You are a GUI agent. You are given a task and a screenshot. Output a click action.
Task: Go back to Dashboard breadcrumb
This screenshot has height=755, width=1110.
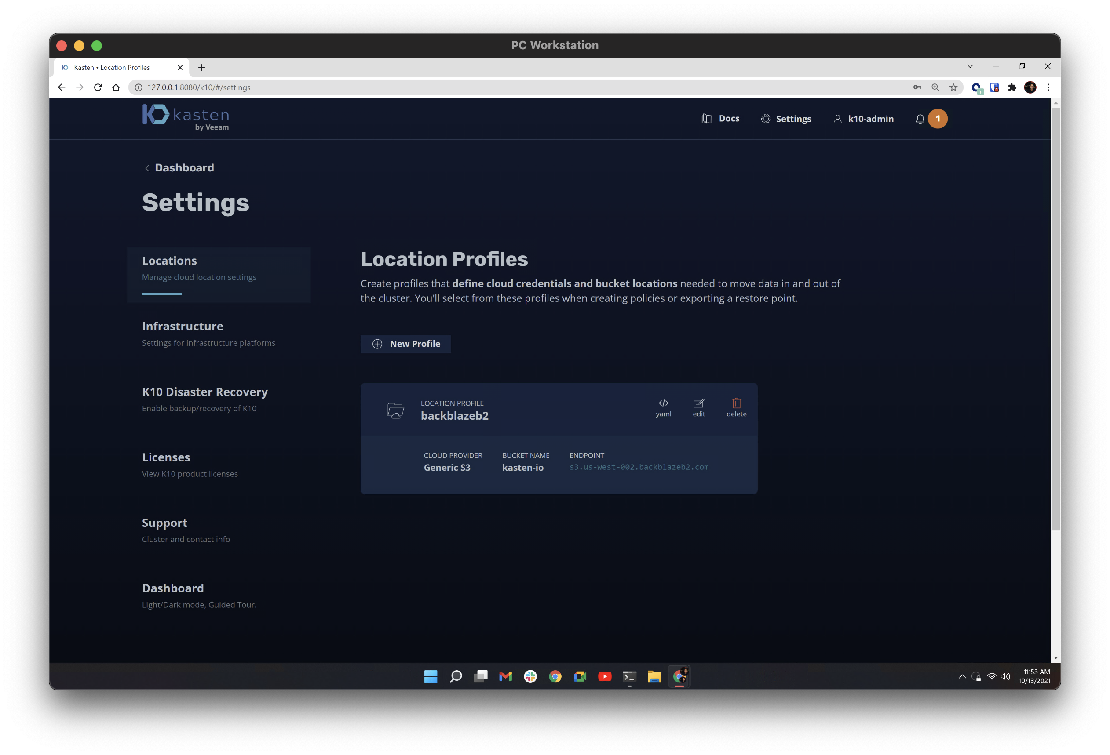pyautogui.click(x=179, y=168)
